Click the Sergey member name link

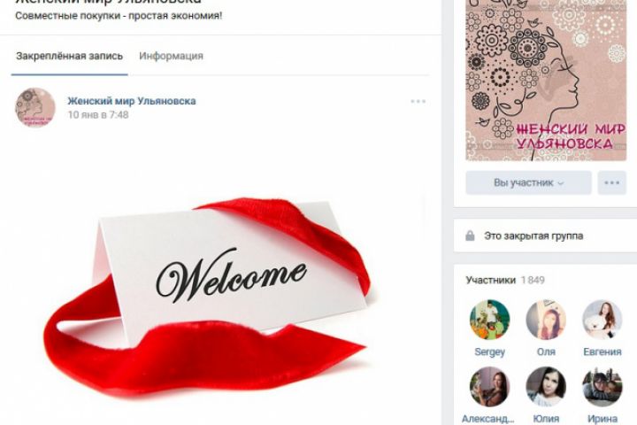pos(489,352)
